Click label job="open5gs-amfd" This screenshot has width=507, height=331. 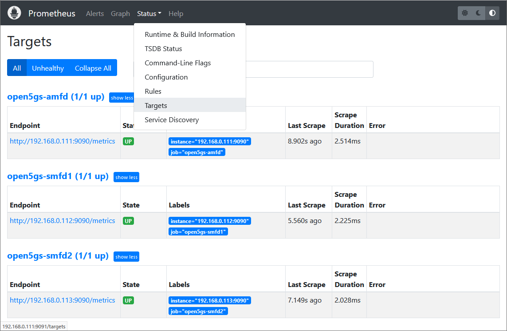pyautogui.click(x=197, y=152)
